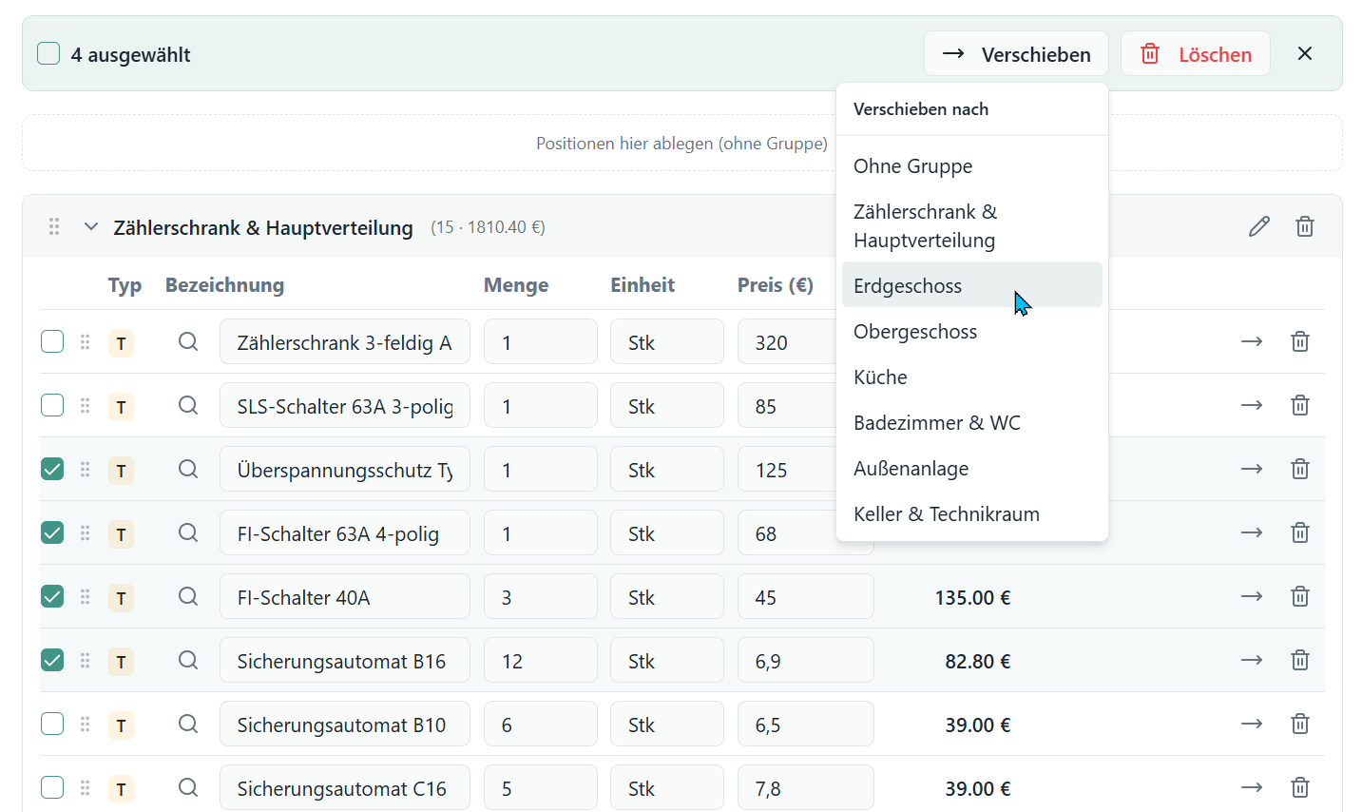Close the selection bar with the X
The width and height of the screenshot is (1362, 812).
pyautogui.click(x=1304, y=53)
